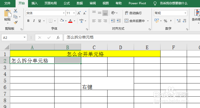
Task: Toggle Italic formatting
Action: (34, 21)
